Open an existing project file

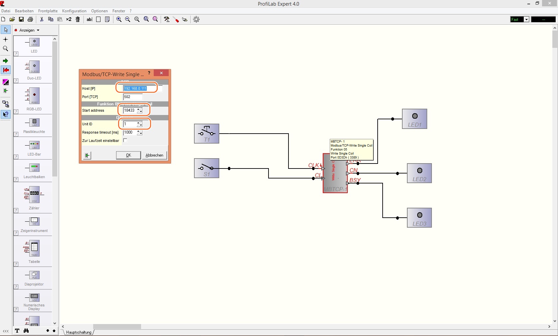point(12,19)
